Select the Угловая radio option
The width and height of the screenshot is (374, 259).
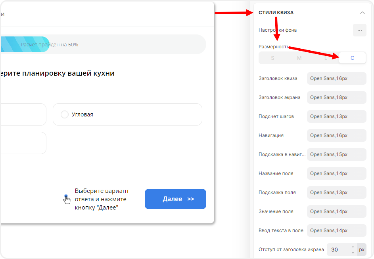click(x=65, y=114)
